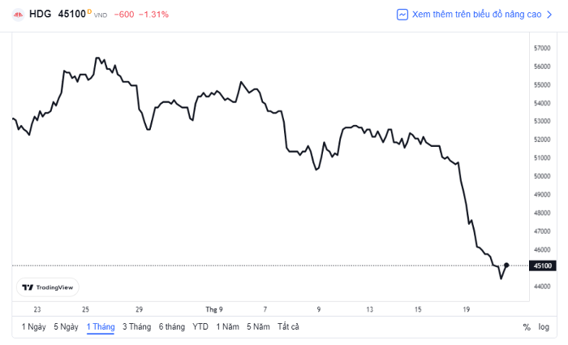Switch to 6 tháng range
The width and height of the screenshot is (568, 345).
click(x=172, y=326)
